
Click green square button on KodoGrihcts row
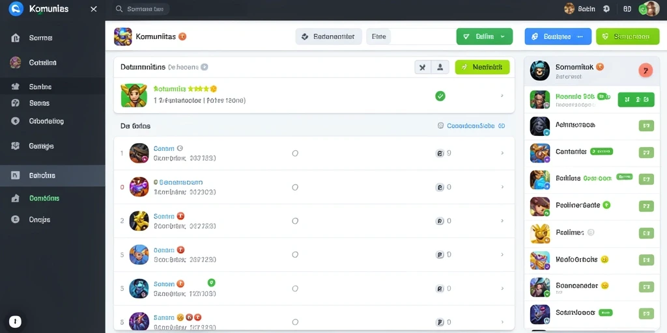click(646, 260)
